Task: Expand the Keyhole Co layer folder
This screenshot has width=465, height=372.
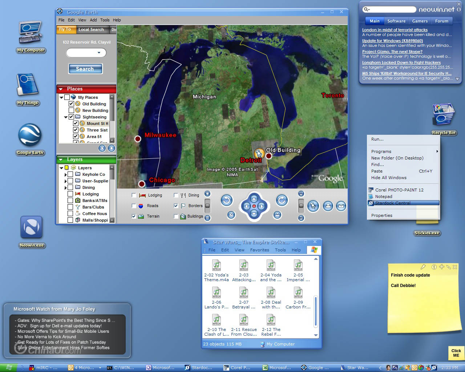Action: pos(66,174)
